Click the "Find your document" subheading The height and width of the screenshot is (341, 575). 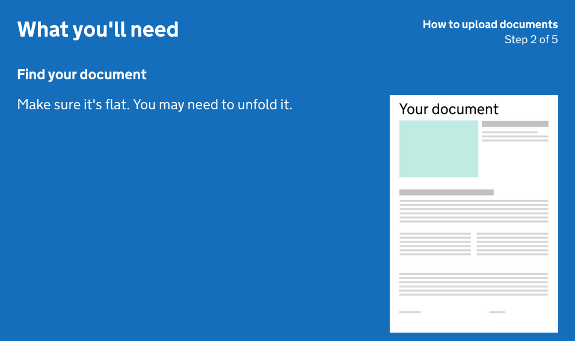coord(82,74)
